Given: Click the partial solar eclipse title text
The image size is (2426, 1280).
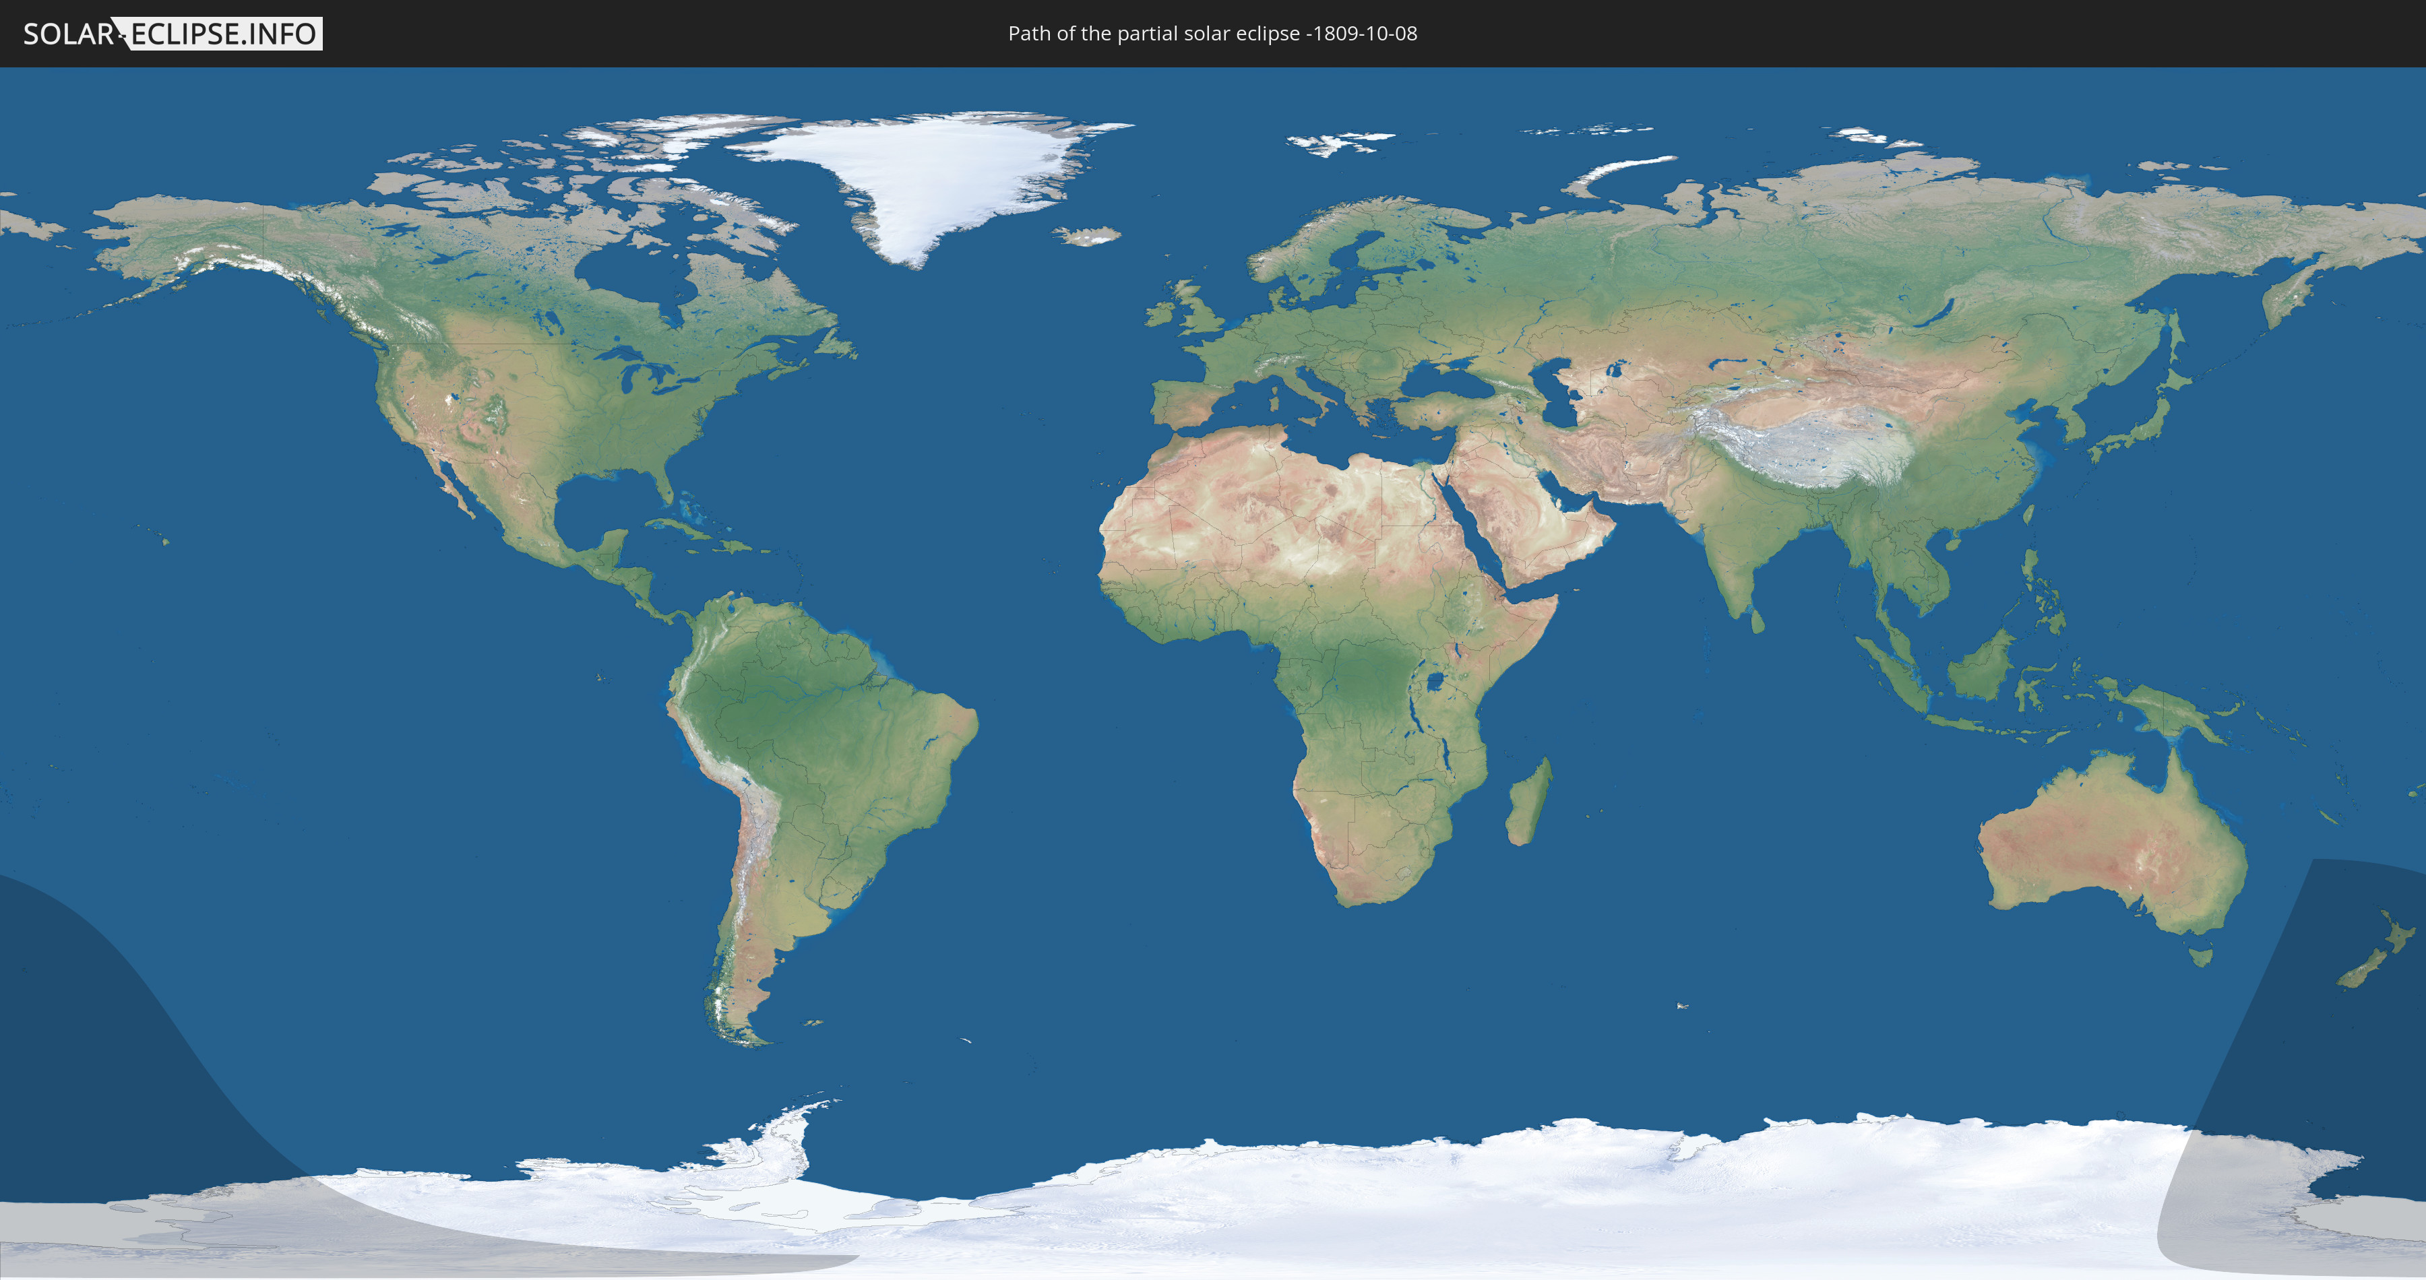Looking at the screenshot, I should [x=1212, y=34].
